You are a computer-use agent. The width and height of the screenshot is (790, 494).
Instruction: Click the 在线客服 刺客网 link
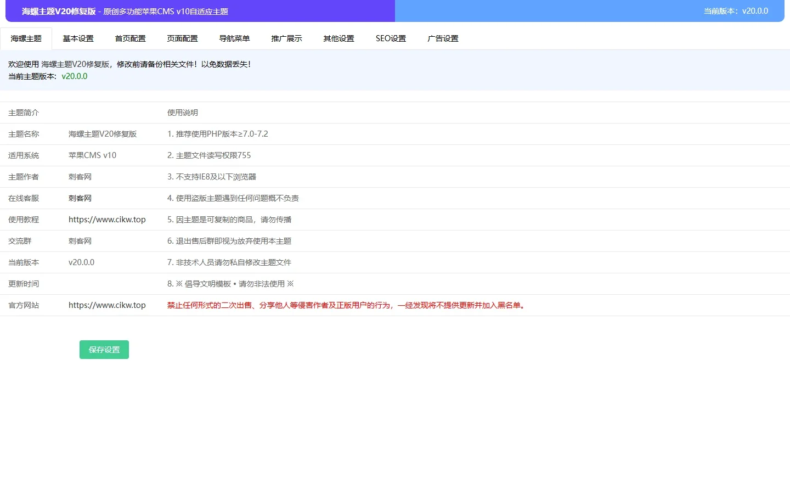pos(80,198)
